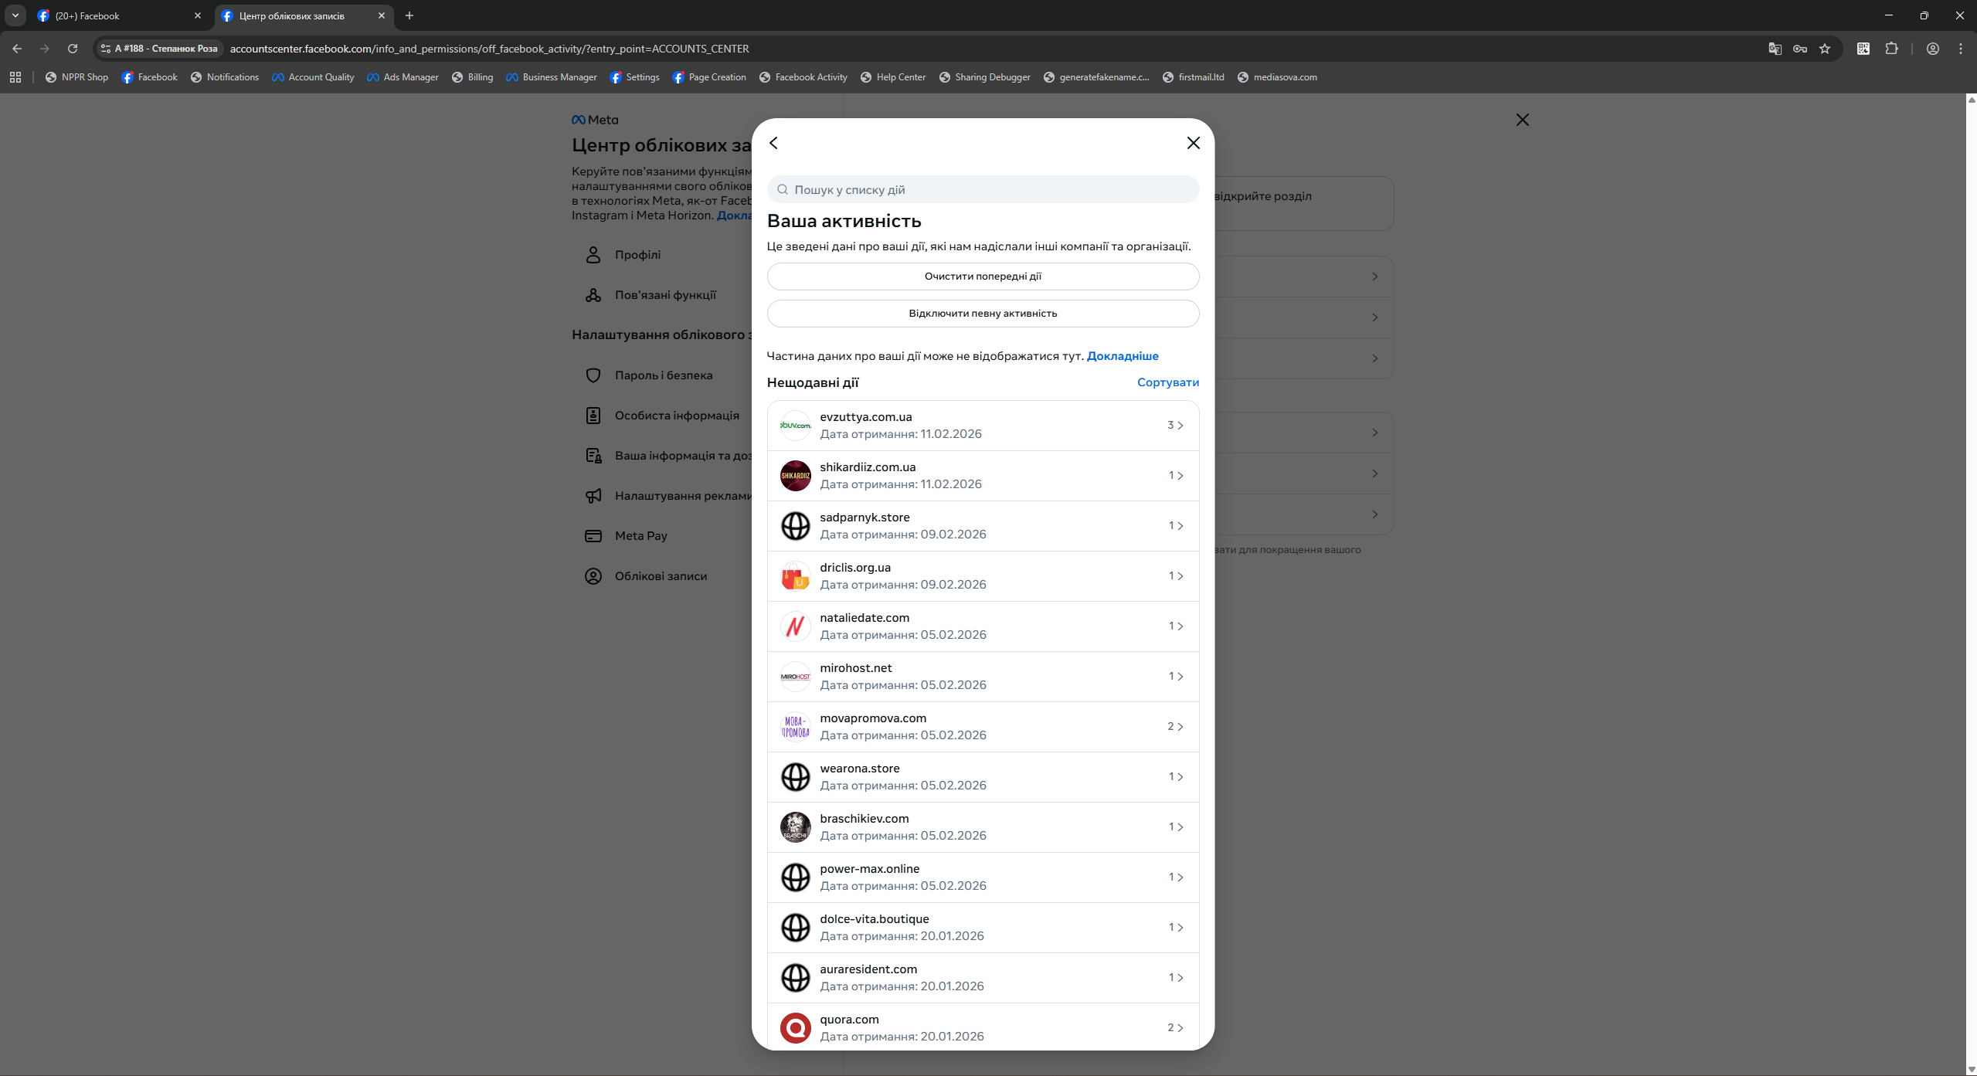Viewport: 1977px width, 1076px height.
Task: Expand evzuttya.com.ua entry chevron
Action: pos(1180,425)
